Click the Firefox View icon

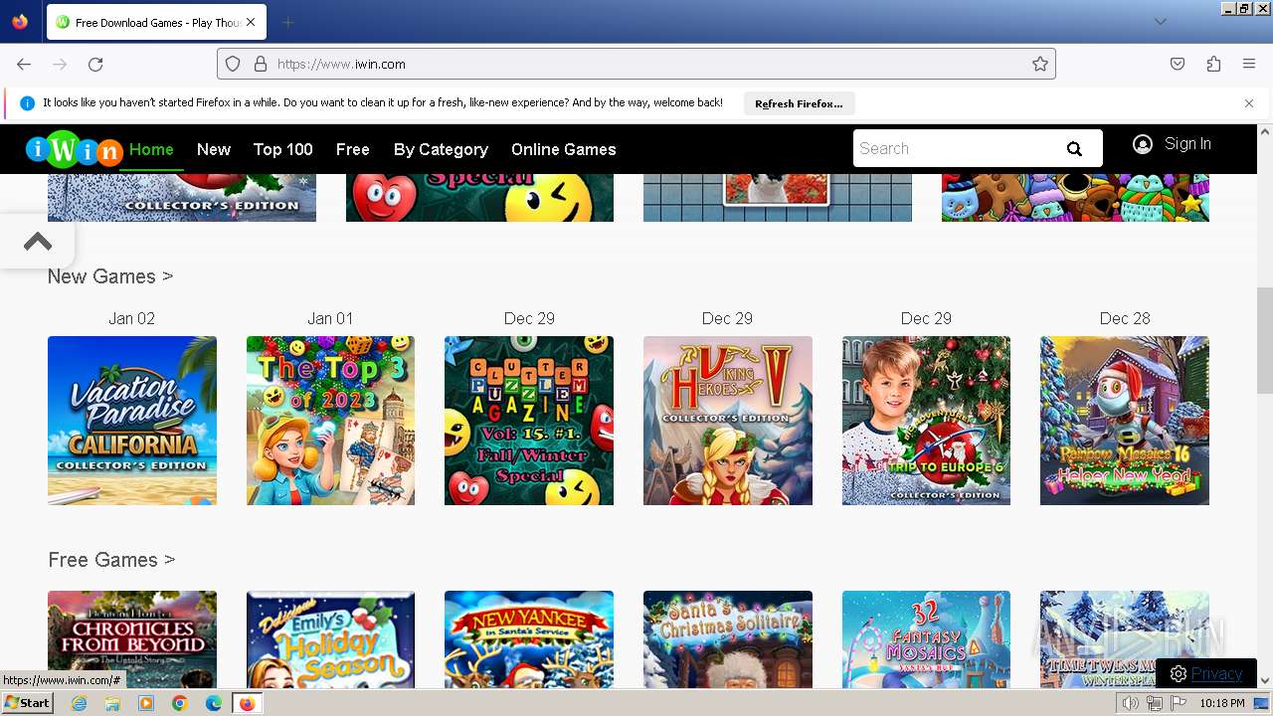20,22
